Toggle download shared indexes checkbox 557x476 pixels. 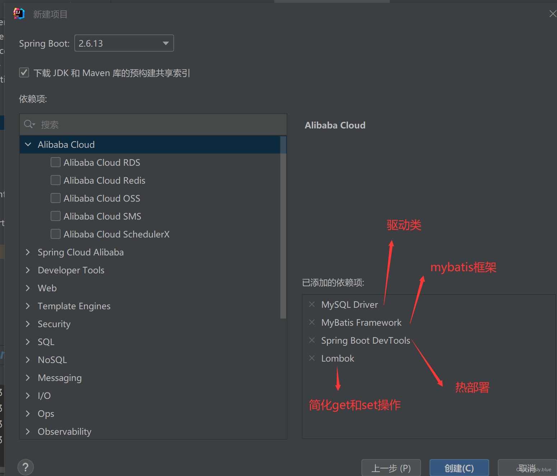[x=24, y=73]
